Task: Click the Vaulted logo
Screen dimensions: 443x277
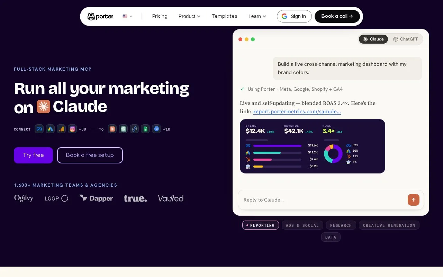Action: 171,198
